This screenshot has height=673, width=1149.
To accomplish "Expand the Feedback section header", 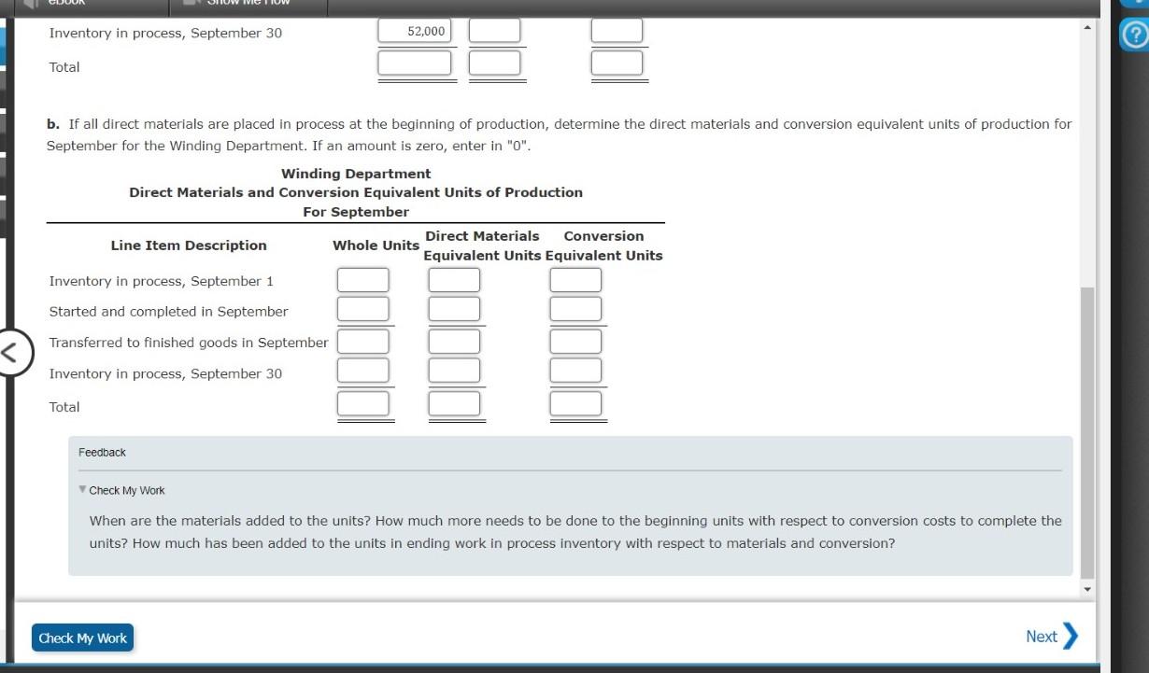I will [100, 452].
